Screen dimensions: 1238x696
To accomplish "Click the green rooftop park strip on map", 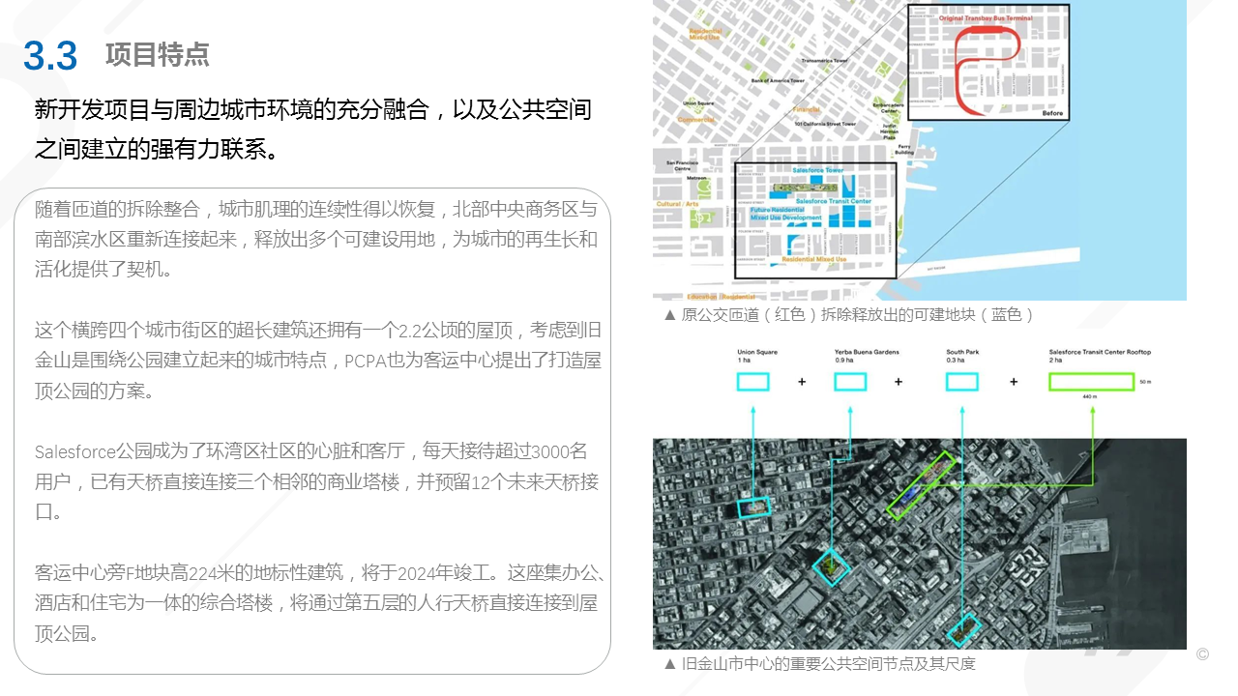I will (805, 188).
